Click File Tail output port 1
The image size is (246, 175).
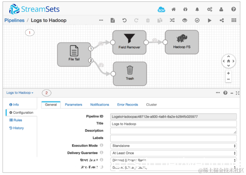pos(91,49)
